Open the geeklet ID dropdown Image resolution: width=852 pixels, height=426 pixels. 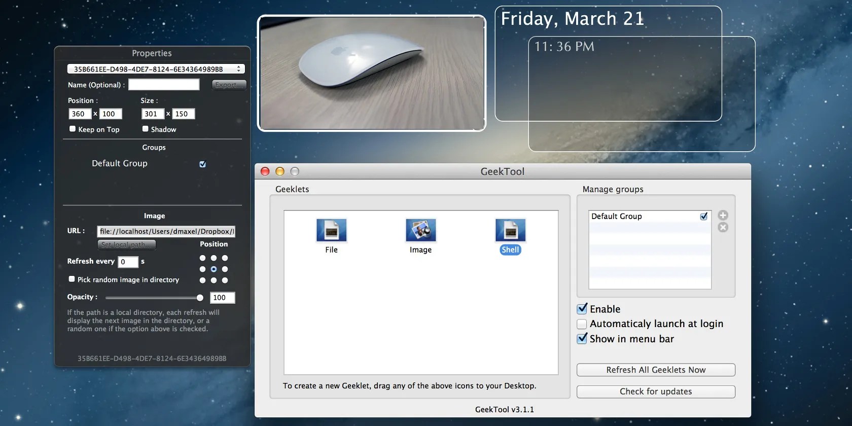pyautogui.click(x=156, y=69)
